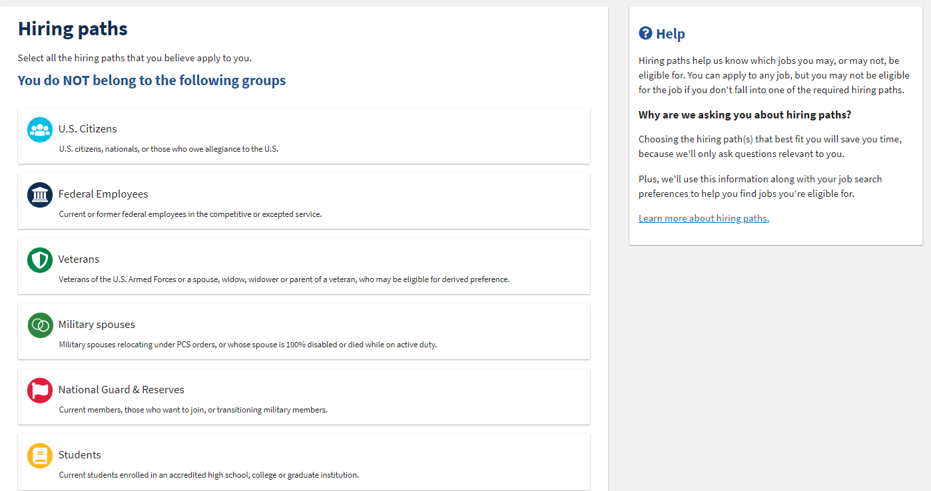The image size is (931, 491).
Task: Click the Students book icon
Action: [40, 455]
